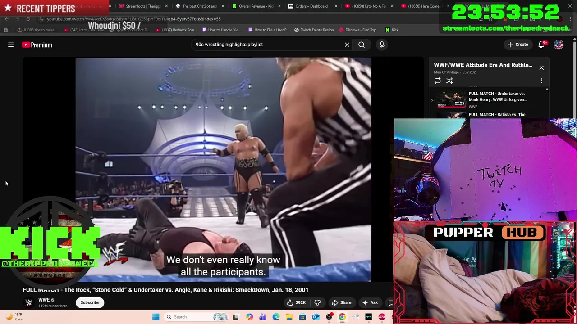The height and width of the screenshot is (324, 577).
Task: Open the Windows Start menu
Action: (156, 317)
